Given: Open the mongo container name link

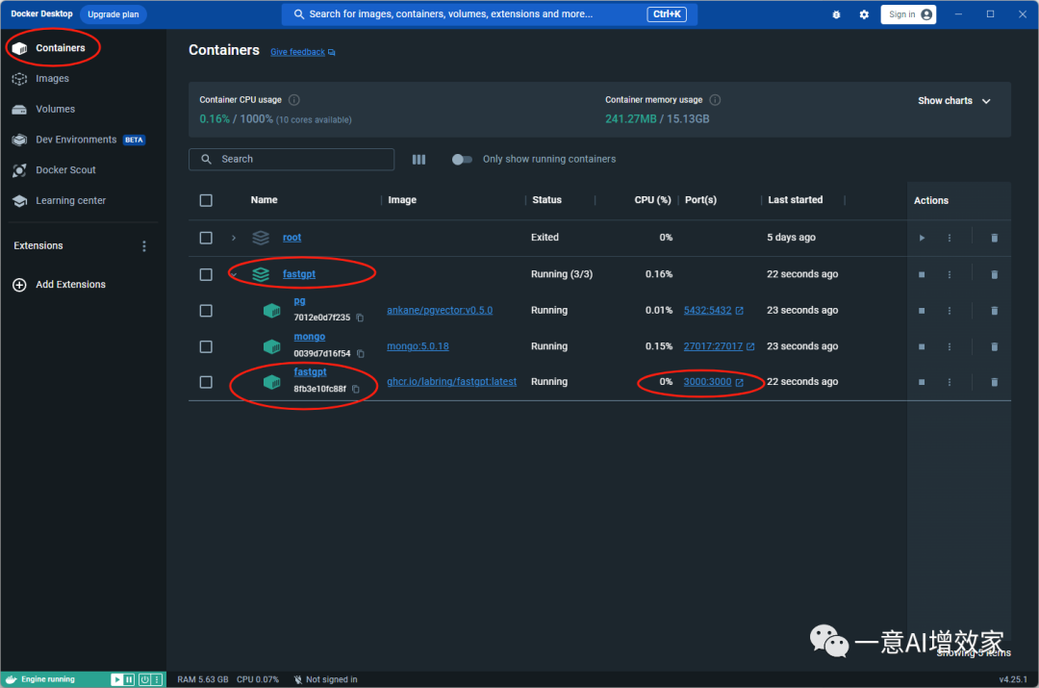Looking at the screenshot, I should click(x=310, y=337).
